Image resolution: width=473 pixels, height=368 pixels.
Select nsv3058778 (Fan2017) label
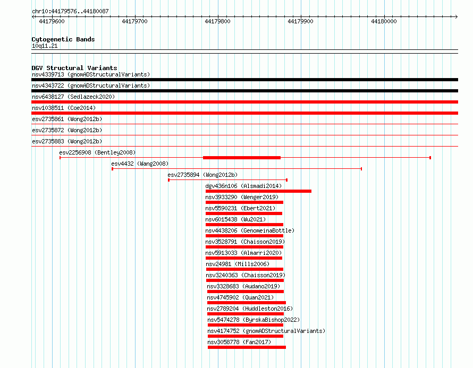pyautogui.click(x=239, y=342)
